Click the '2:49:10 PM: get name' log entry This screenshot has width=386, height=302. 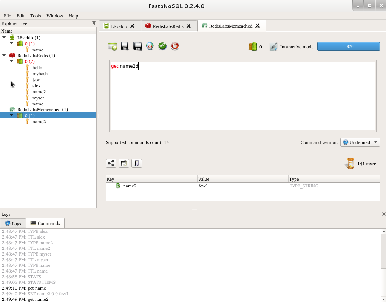(24, 288)
